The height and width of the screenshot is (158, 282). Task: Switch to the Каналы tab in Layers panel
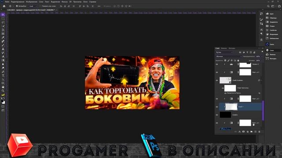pos(224,48)
